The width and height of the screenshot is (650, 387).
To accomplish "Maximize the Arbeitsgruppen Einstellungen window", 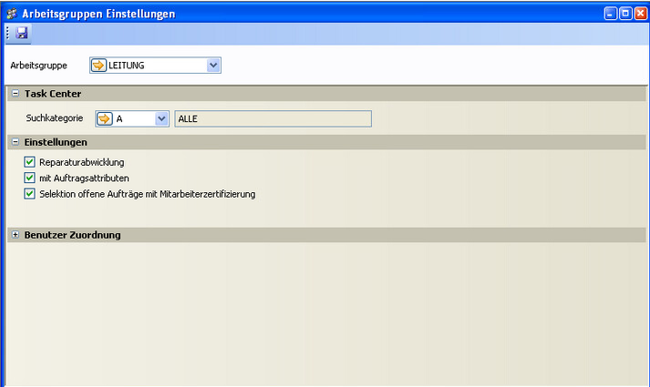I will point(625,14).
